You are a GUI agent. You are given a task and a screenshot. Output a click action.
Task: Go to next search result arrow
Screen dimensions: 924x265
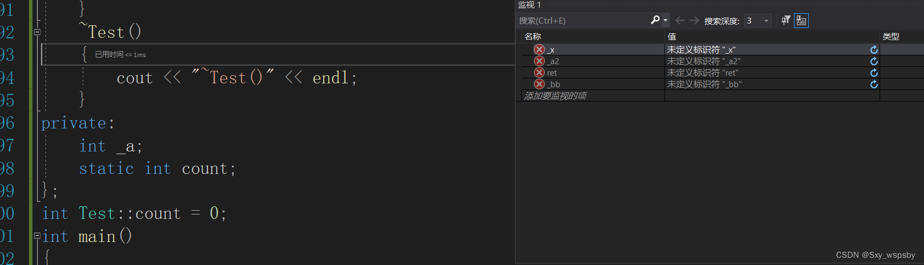point(694,20)
